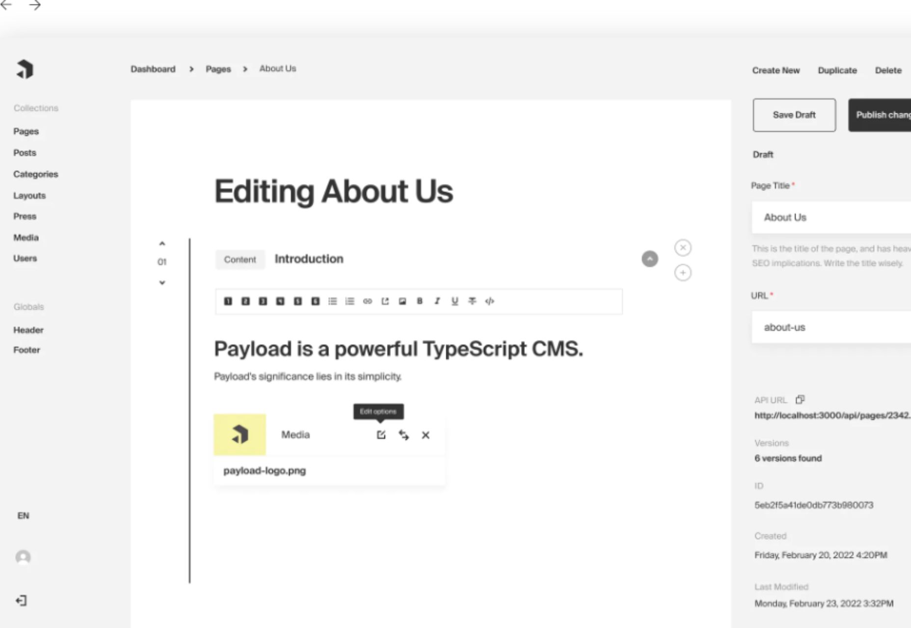Click the About Us breadcrumb text

point(278,69)
